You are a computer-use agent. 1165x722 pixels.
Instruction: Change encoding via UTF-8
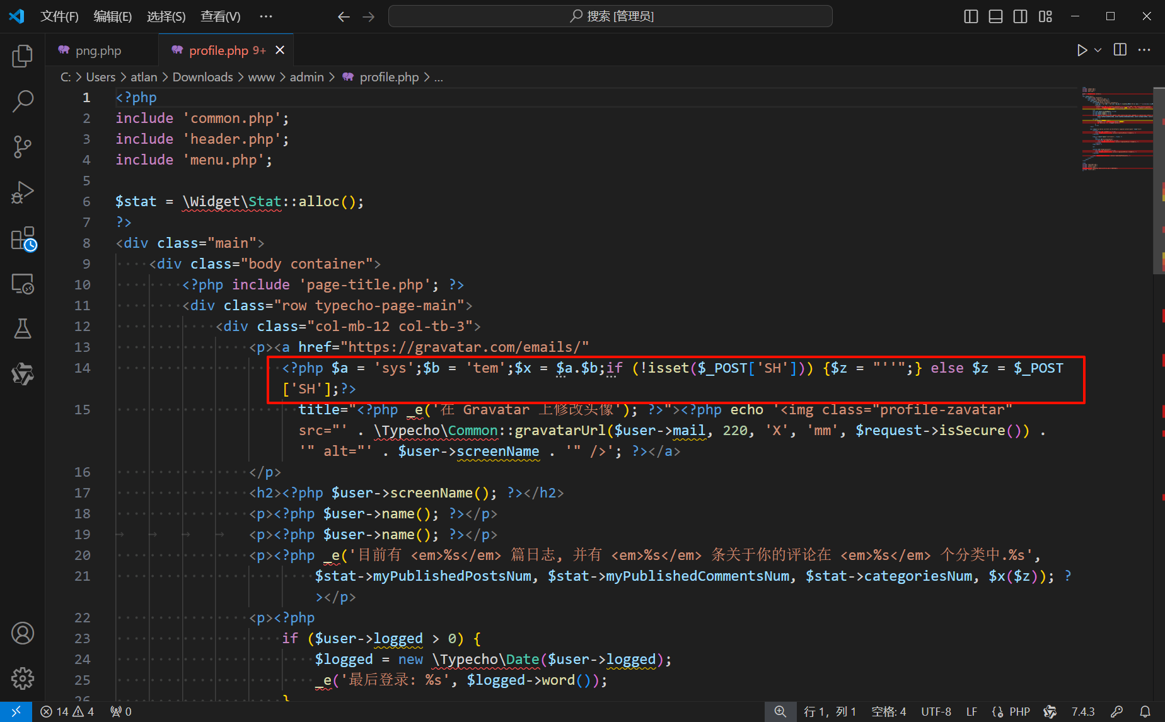(x=936, y=712)
